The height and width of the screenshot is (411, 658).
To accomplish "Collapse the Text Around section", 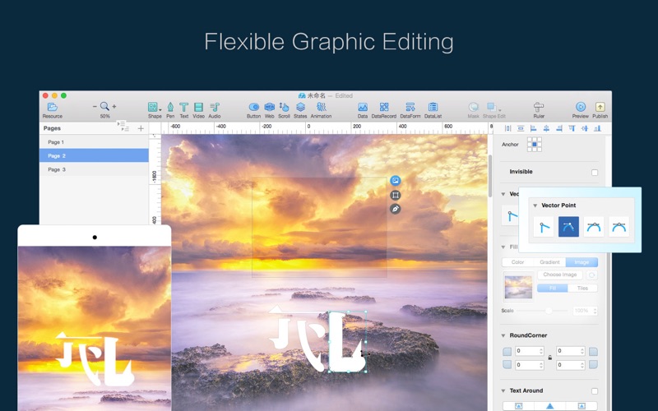I will click(503, 391).
